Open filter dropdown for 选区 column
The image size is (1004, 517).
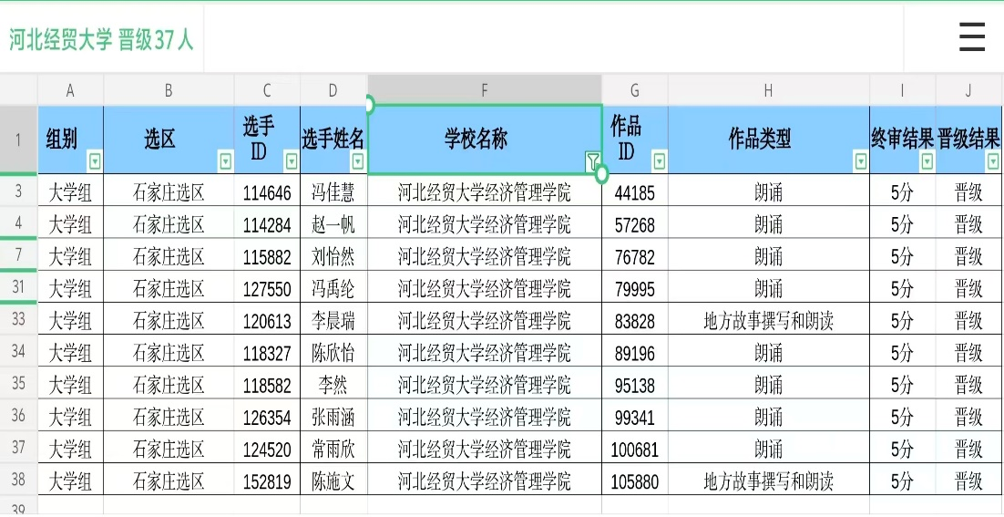pyautogui.click(x=226, y=162)
